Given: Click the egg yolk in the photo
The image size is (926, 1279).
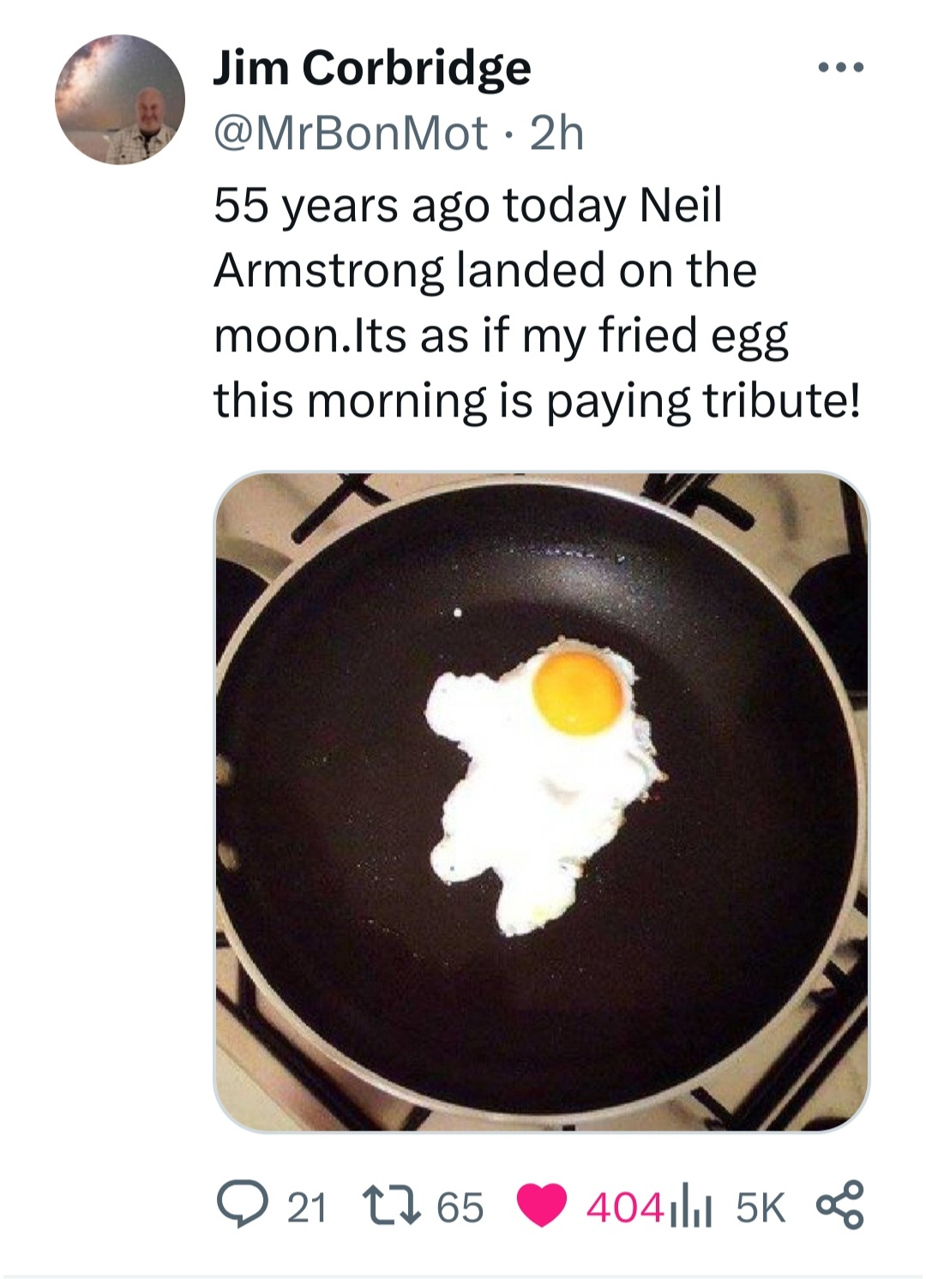Looking at the screenshot, I should pos(579,693).
